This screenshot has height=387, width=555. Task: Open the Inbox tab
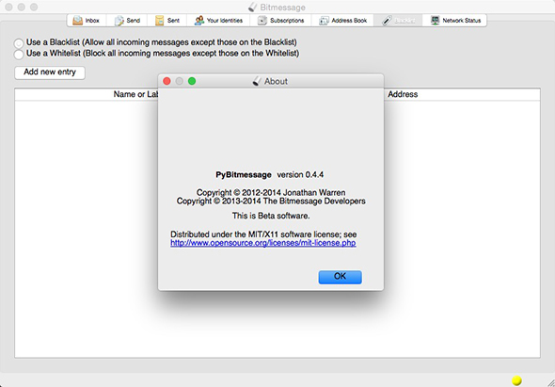[x=86, y=21]
